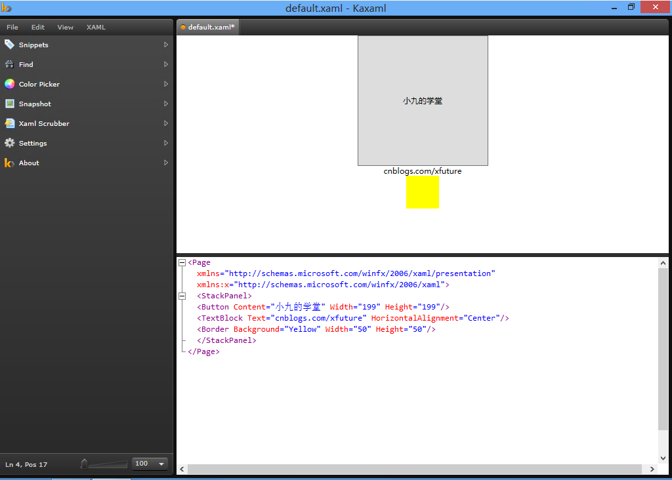The height and width of the screenshot is (480, 672).
Task: Open the View menu
Action: (x=65, y=27)
